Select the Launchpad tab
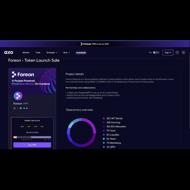Screen dimensions: 190x190 click(x=81, y=52)
